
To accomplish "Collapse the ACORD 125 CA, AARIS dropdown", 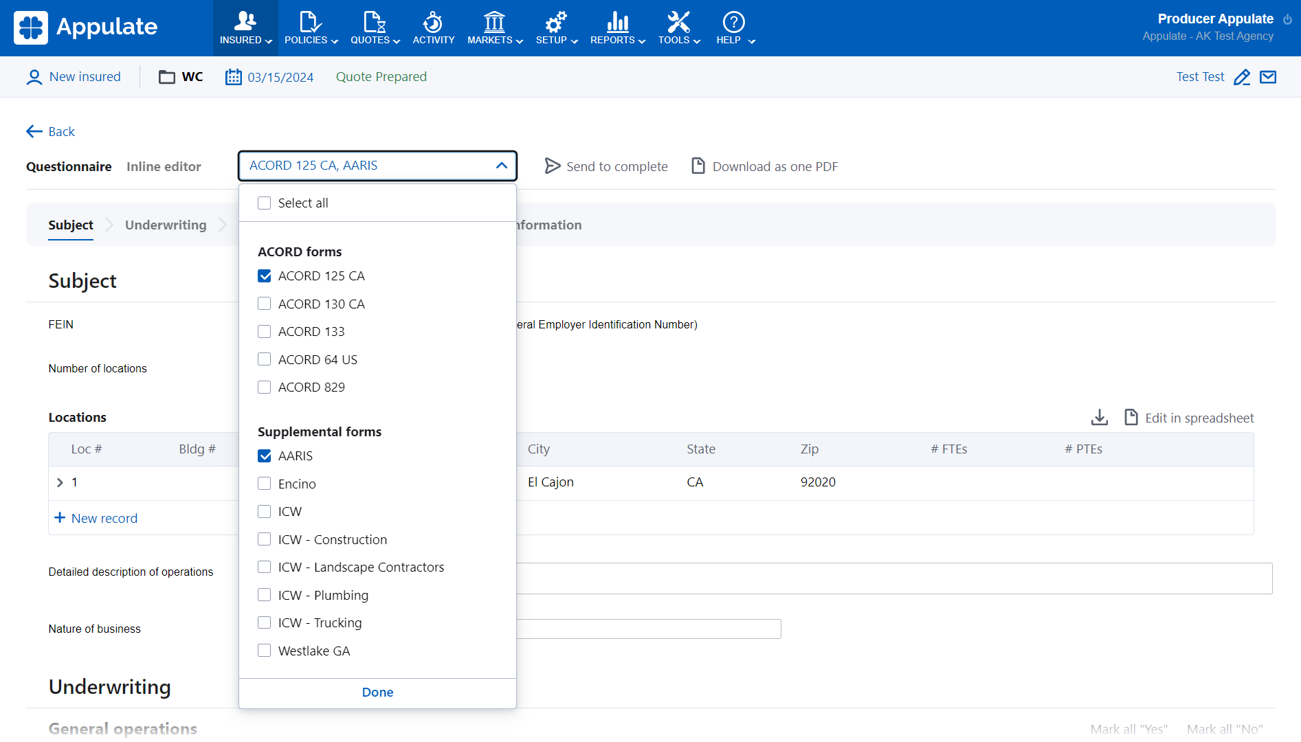I will pyautogui.click(x=501, y=166).
